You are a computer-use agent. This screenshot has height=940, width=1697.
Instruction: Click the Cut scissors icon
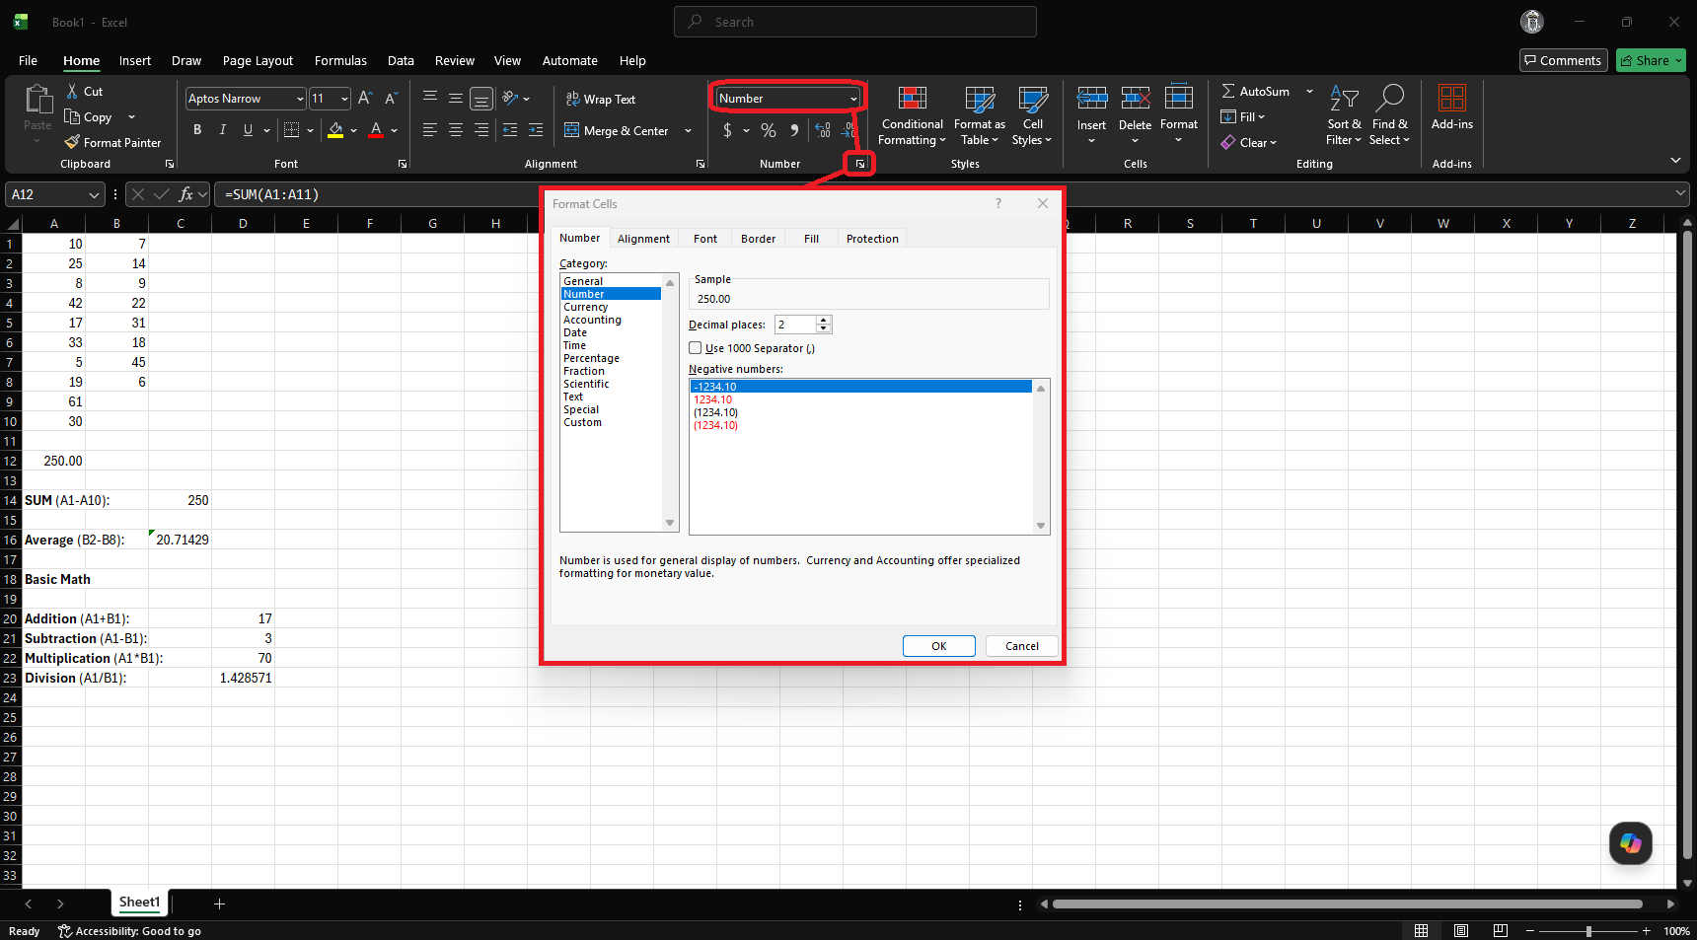(x=72, y=91)
